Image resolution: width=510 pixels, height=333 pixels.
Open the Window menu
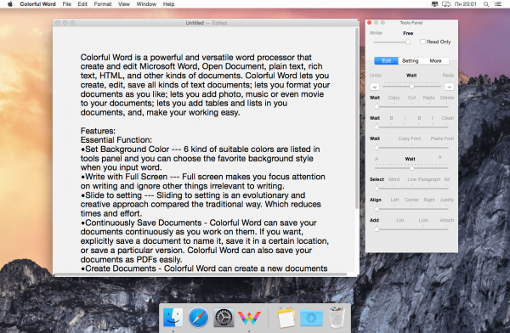146,4
